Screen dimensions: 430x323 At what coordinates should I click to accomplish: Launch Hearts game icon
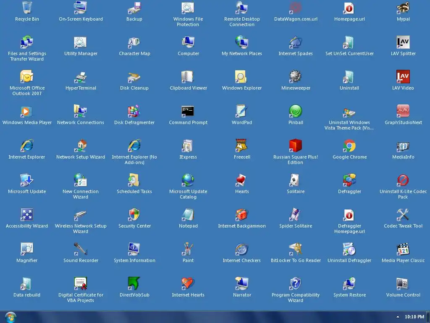coord(242,180)
